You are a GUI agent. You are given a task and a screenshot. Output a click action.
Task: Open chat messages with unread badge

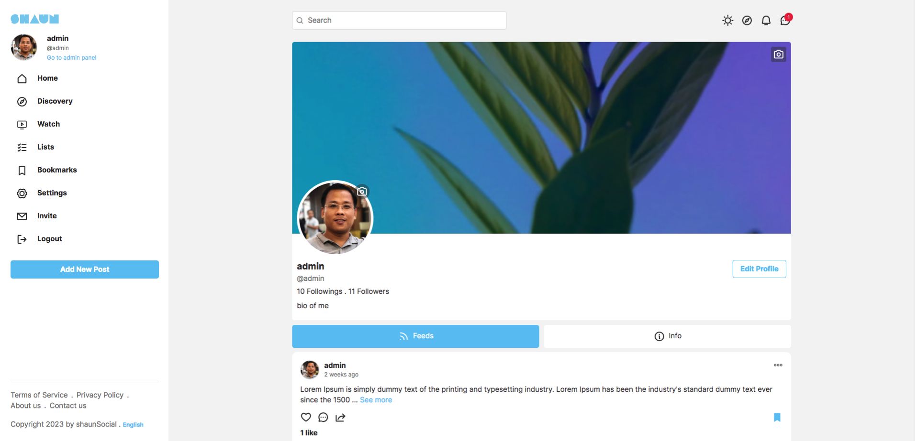pyautogui.click(x=785, y=20)
